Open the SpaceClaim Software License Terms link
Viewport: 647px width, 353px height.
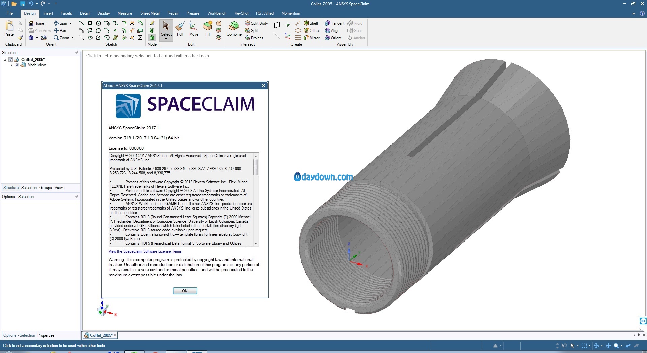145,251
